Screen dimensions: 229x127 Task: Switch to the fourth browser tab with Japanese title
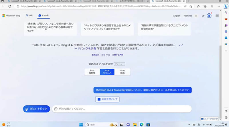pyautogui.click(x=132, y=1)
